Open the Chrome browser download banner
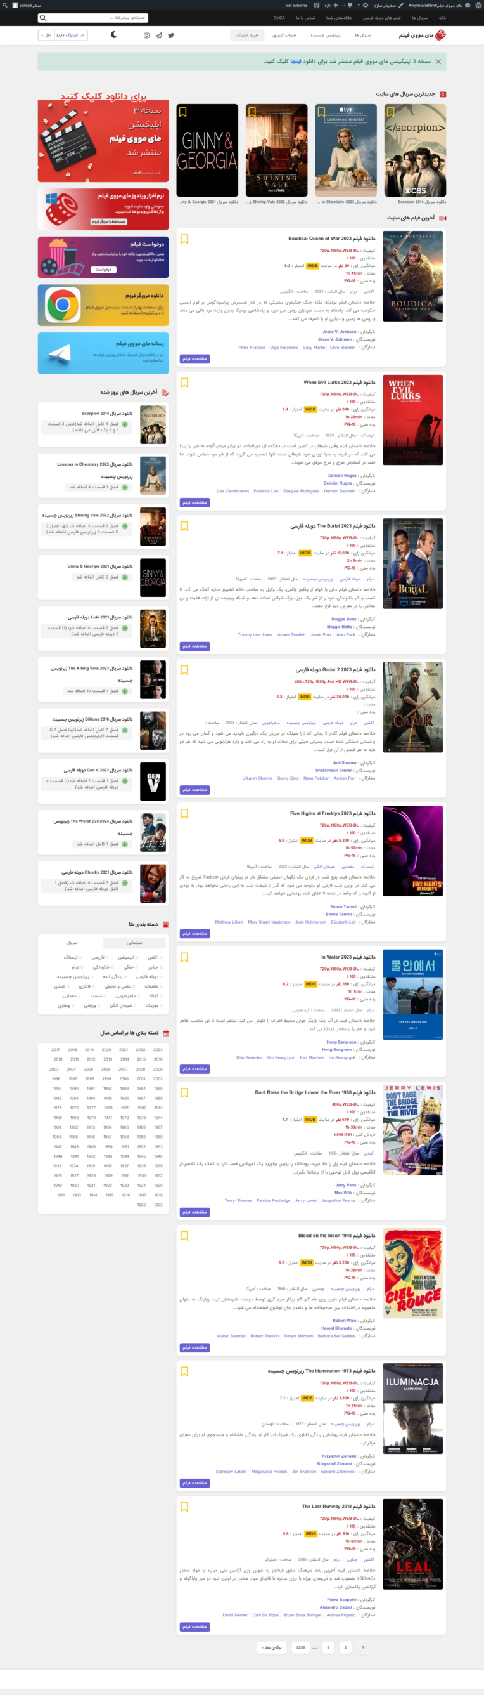 pos(103,305)
